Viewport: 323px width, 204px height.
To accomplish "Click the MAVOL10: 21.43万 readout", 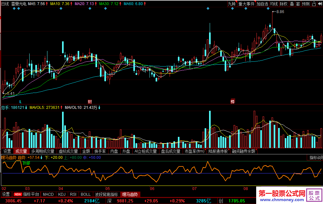I will click(81, 107).
